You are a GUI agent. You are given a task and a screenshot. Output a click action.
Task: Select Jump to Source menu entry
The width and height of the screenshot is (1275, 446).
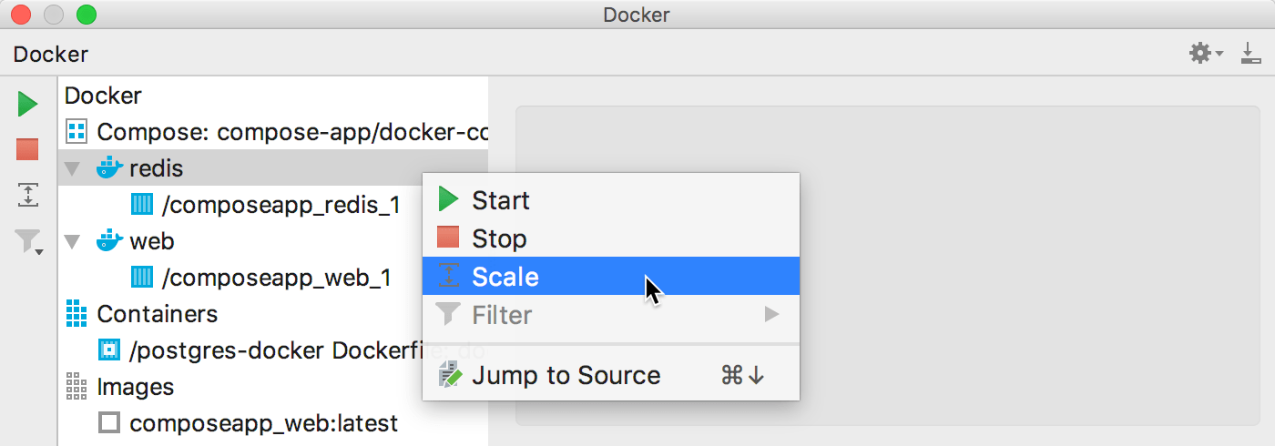point(565,375)
